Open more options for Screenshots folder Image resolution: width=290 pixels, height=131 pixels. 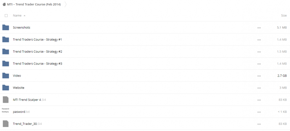pos(259,28)
